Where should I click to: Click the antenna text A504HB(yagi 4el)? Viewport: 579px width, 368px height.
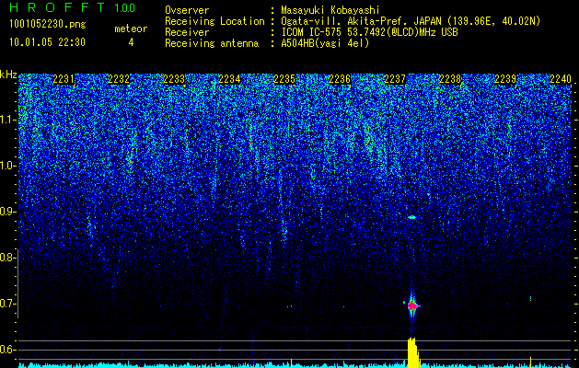pyautogui.click(x=325, y=43)
